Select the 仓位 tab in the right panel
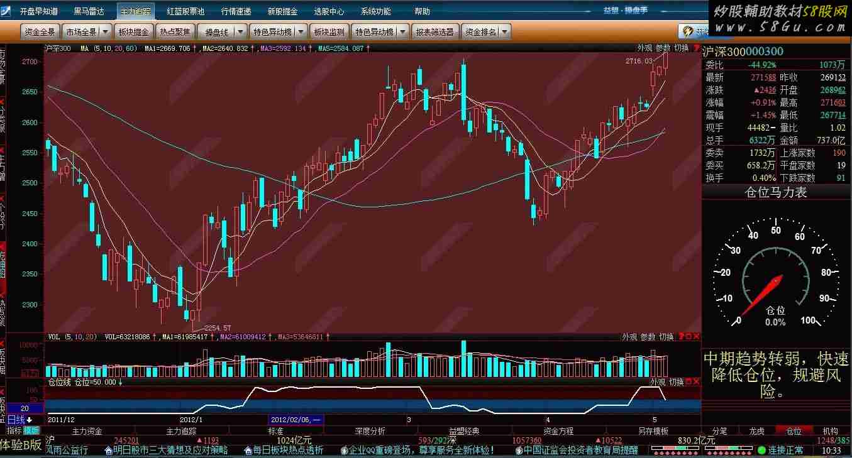Viewport: 852px width, 458px height. [x=794, y=431]
